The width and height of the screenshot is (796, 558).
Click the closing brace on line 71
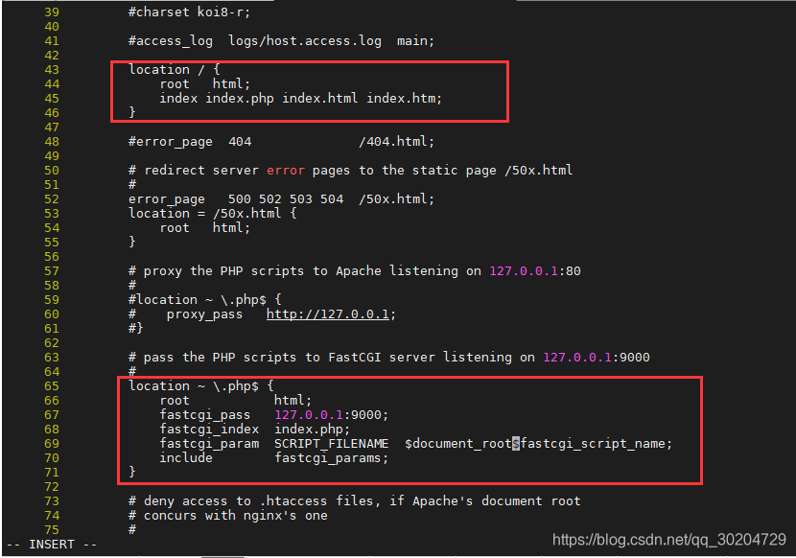click(x=132, y=473)
